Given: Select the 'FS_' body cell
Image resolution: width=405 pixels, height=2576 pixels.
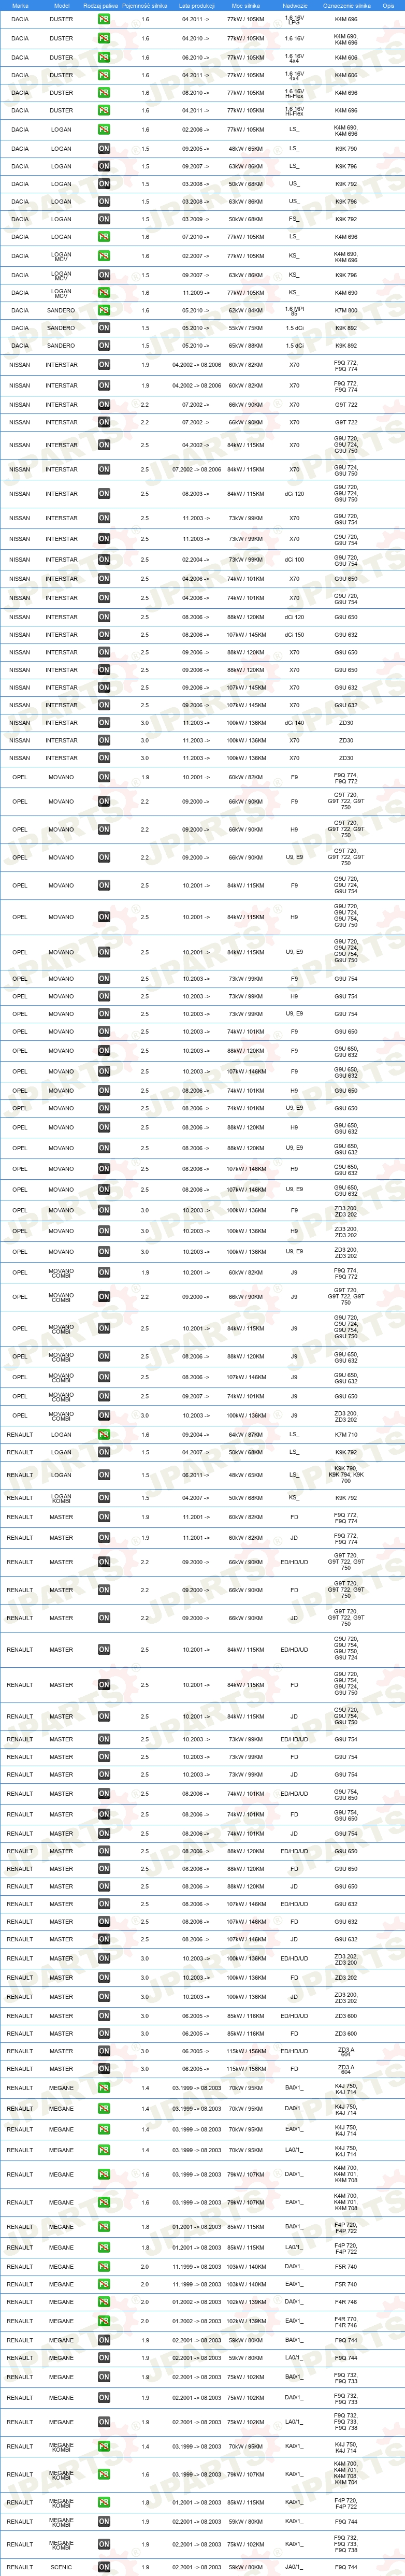Looking at the screenshot, I should pyautogui.click(x=294, y=219).
